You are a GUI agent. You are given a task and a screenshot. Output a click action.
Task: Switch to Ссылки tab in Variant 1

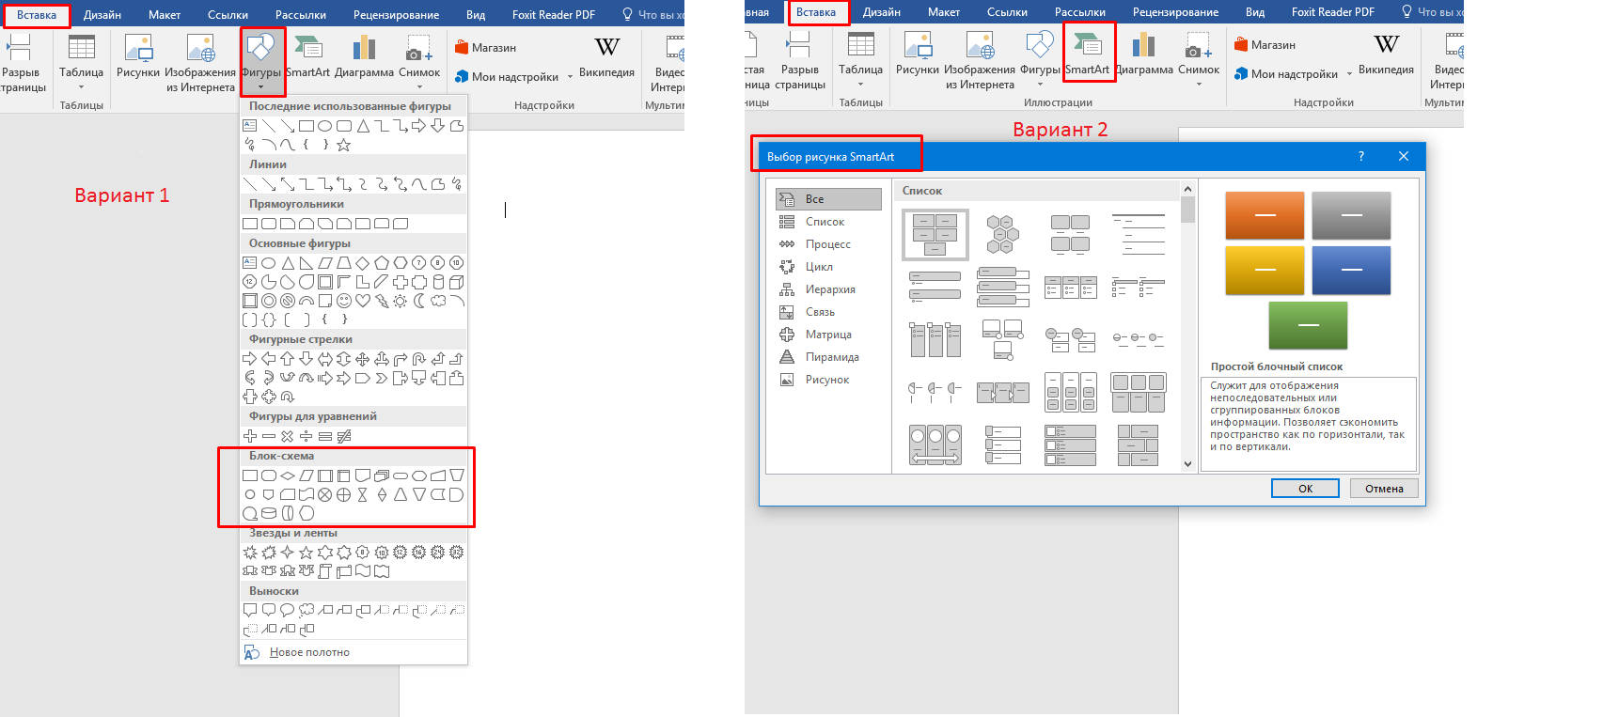(x=228, y=15)
